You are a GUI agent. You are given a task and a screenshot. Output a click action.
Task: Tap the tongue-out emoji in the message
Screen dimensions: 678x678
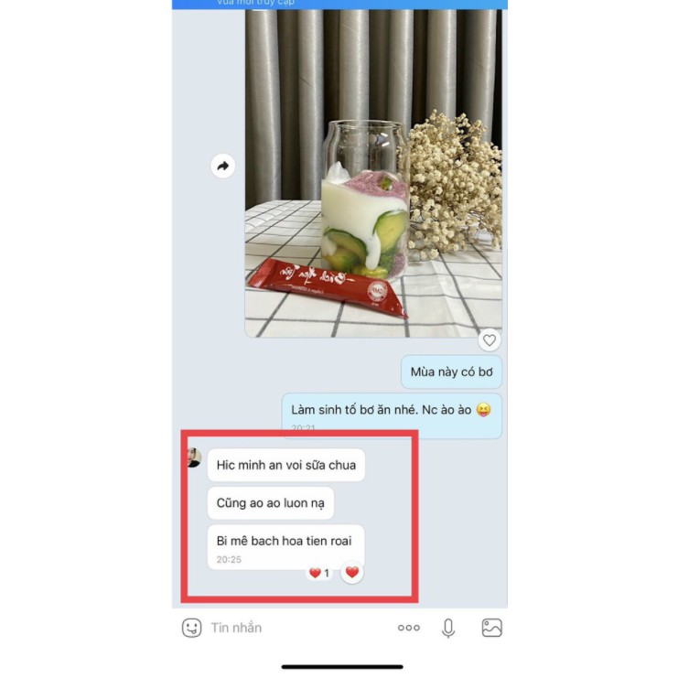coord(483,410)
